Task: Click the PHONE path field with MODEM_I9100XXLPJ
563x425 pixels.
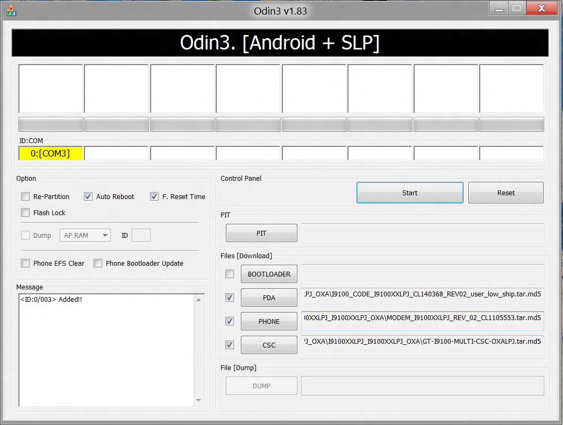Action: [x=423, y=321]
